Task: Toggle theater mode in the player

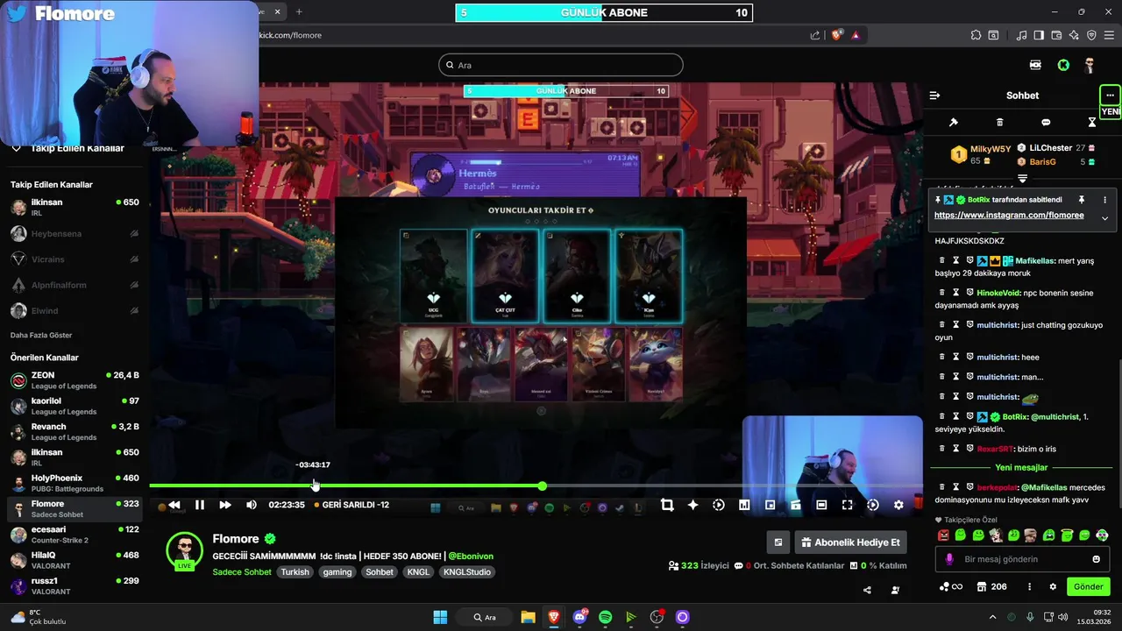Action: 821,505
